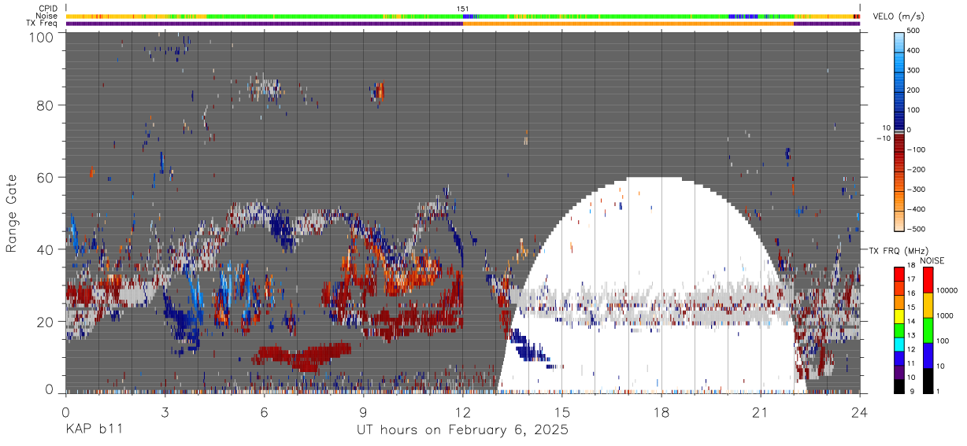Click range gate 20 tick label
The image size is (967, 446).
tap(45, 321)
